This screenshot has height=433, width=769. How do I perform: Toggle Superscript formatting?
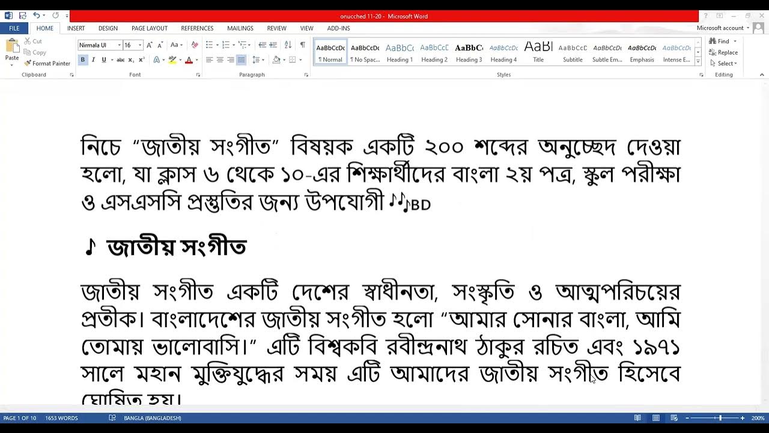coord(142,60)
